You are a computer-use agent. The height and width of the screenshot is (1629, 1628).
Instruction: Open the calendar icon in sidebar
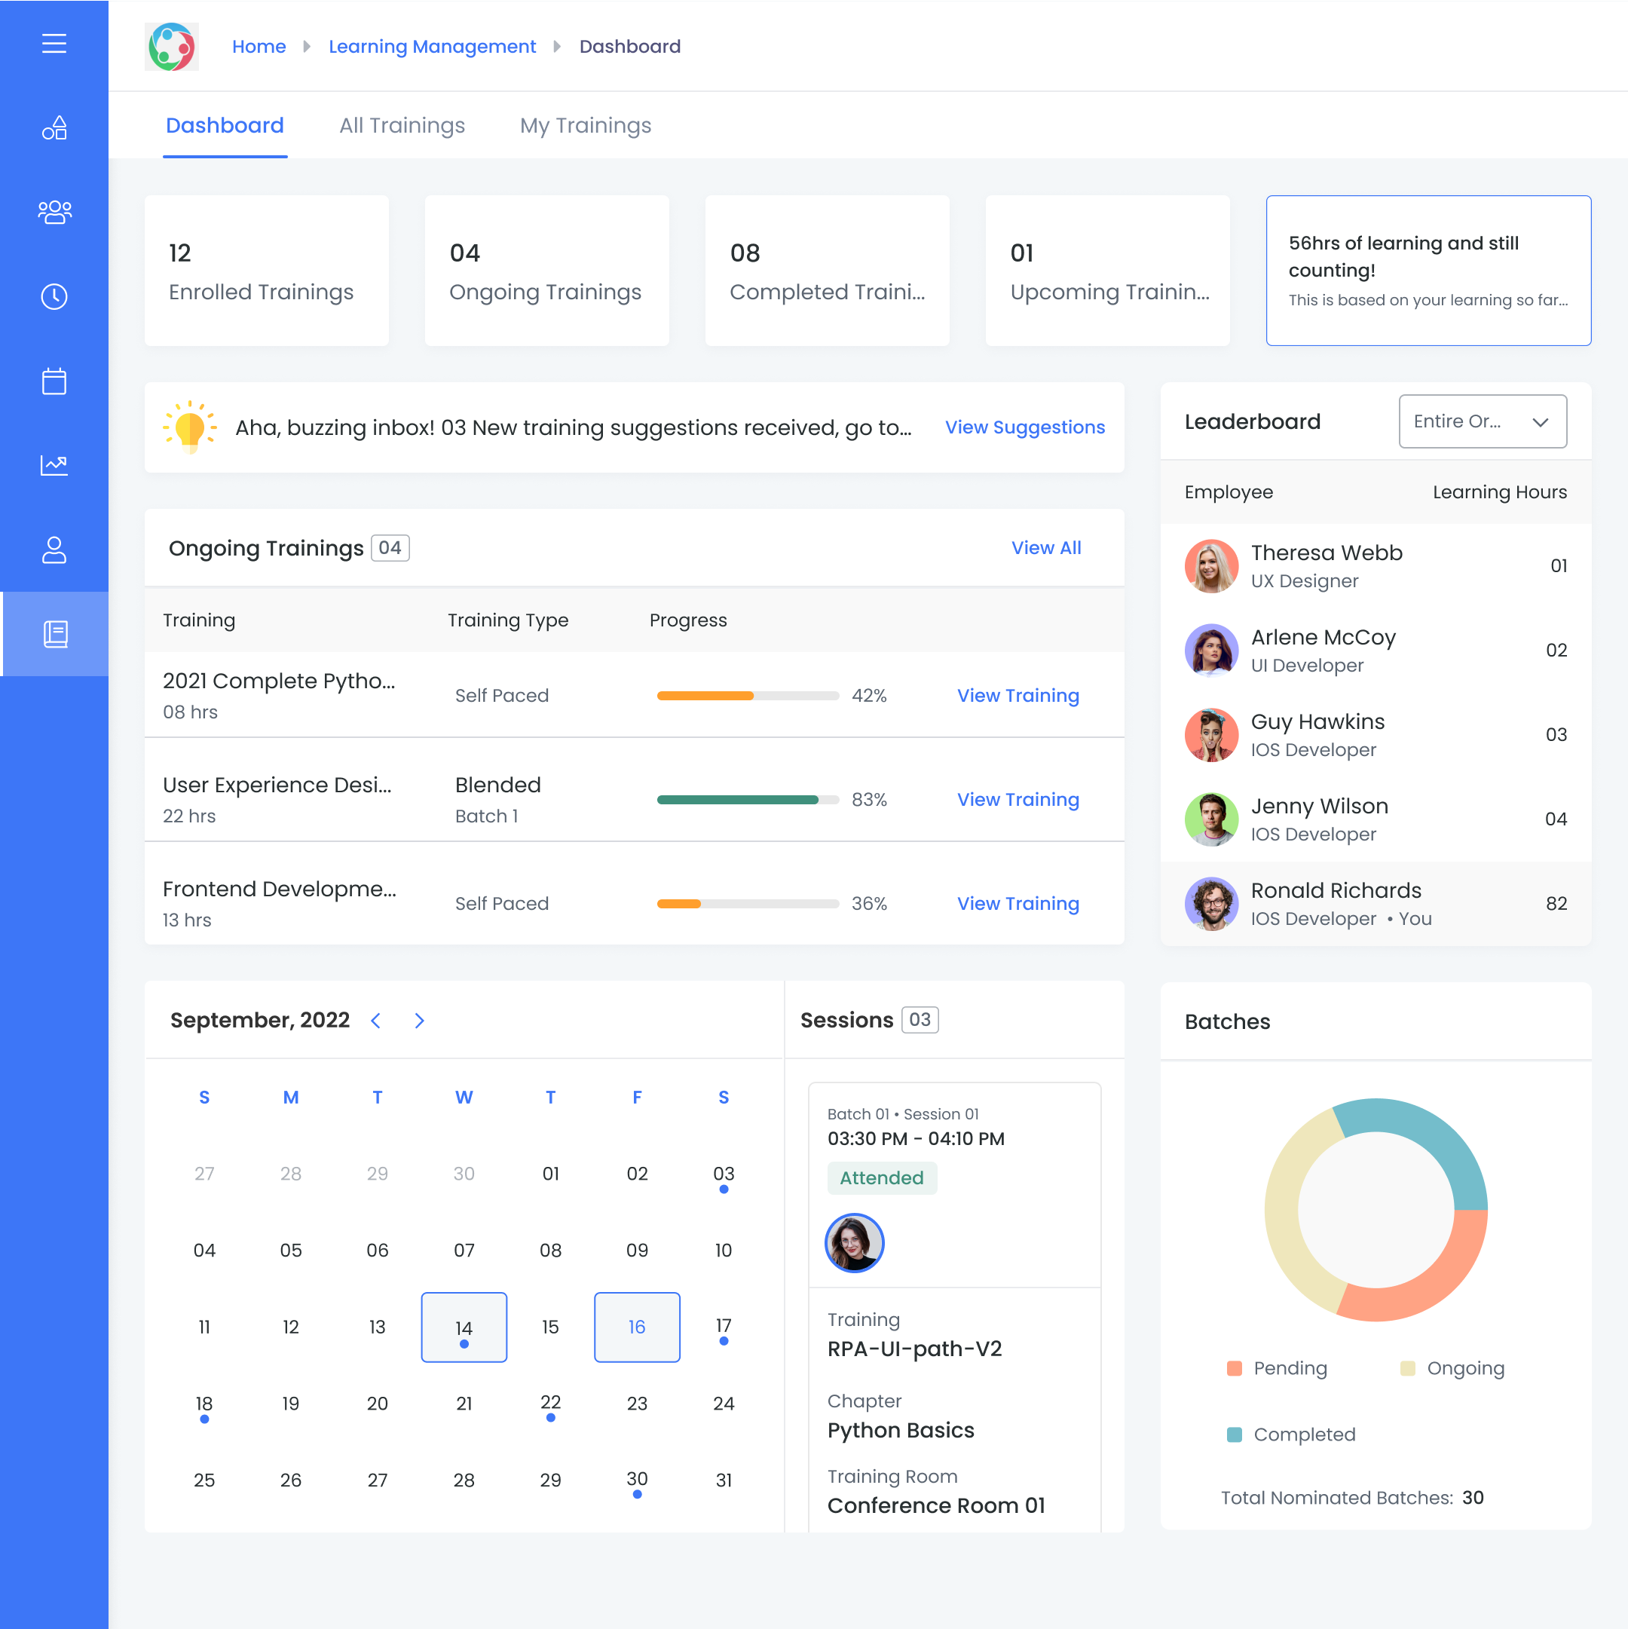pyautogui.click(x=54, y=381)
